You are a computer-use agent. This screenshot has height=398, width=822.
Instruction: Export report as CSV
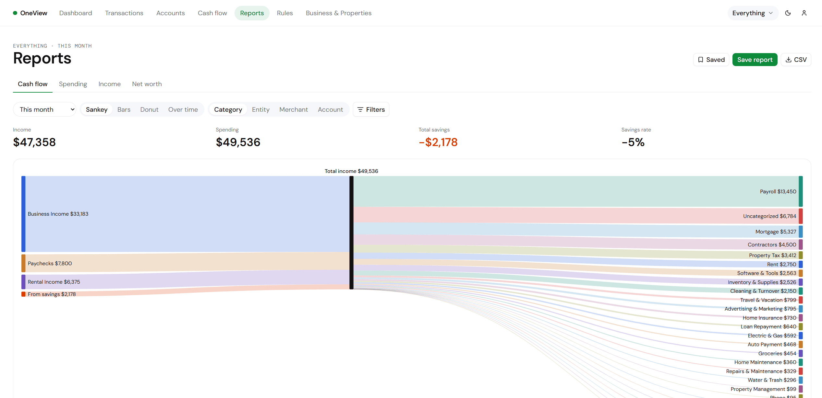point(796,60)
